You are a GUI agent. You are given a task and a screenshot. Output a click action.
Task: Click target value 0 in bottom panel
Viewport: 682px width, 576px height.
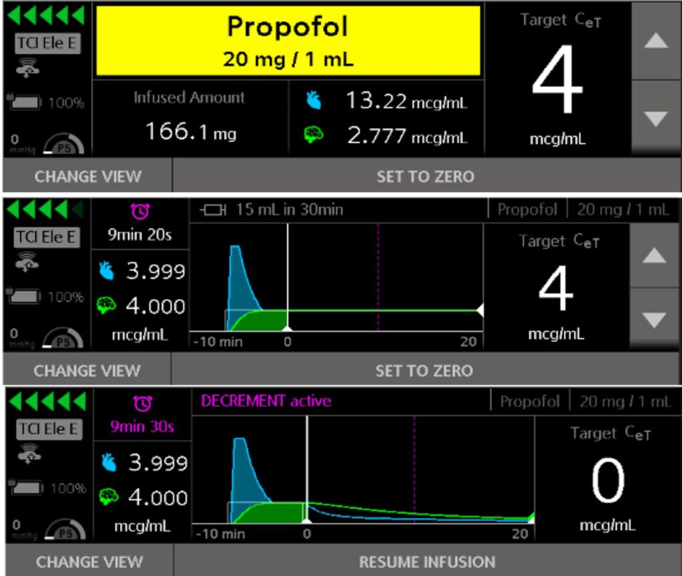coord(607,480)
